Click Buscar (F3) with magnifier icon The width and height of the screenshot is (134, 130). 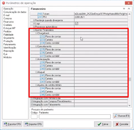122,116
